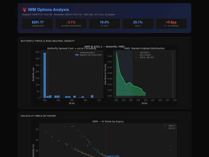Click the Strike label under the butterfly chart
The height and width of the screenshot is (157, 209).
pyautogui.click(x=72, y=103)
